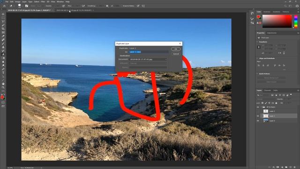This screenshot has width=300, height=169.
Task: Open Document dropdown in Duplicate Layer dialog
Action: (x=148, y=60)
